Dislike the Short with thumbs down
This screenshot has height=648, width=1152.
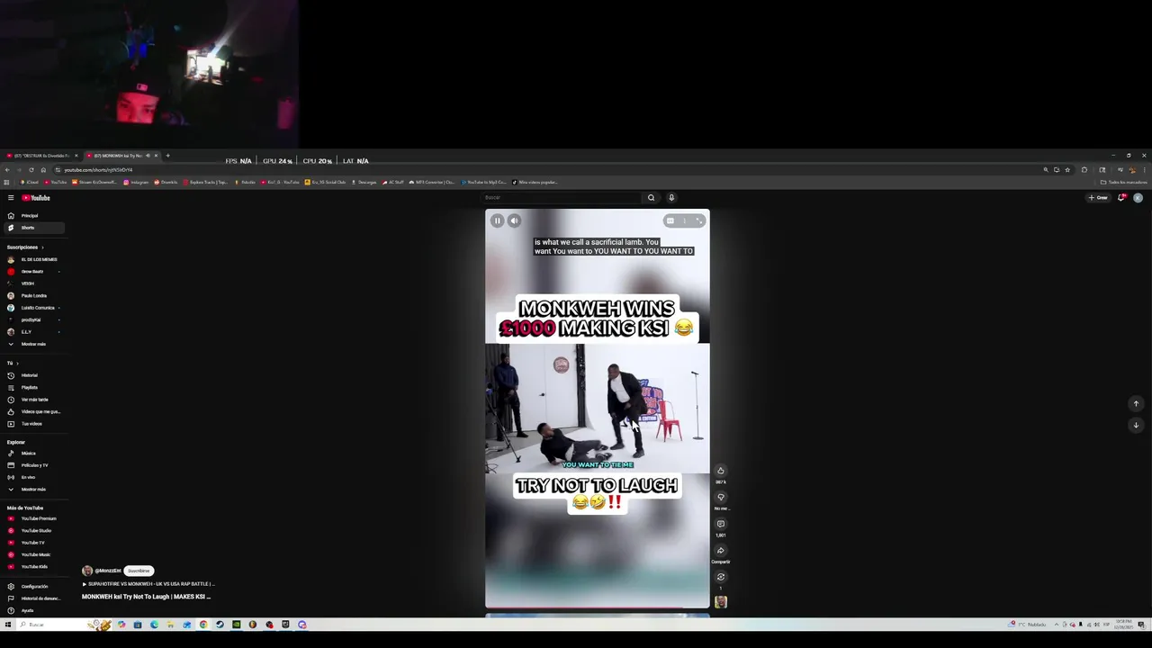720,497
